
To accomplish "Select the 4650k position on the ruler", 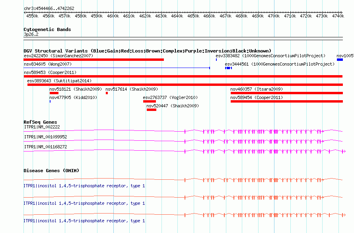I will point(193,16).
